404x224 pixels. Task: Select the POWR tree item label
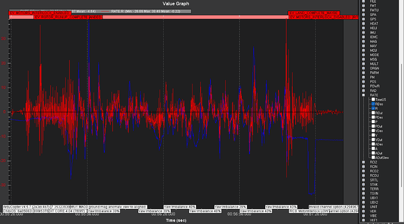375,86
